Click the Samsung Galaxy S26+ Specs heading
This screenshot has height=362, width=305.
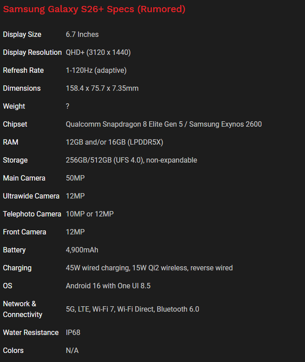click(94, 9)
